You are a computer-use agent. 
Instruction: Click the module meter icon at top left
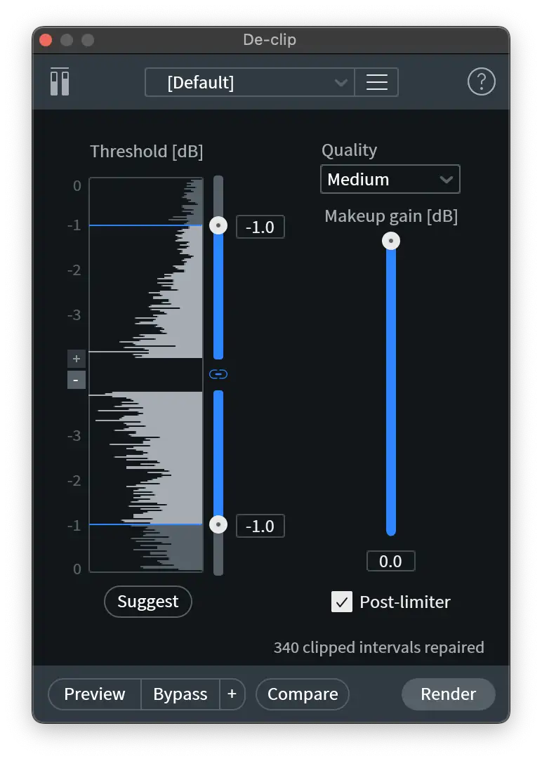tap(60, 82)
